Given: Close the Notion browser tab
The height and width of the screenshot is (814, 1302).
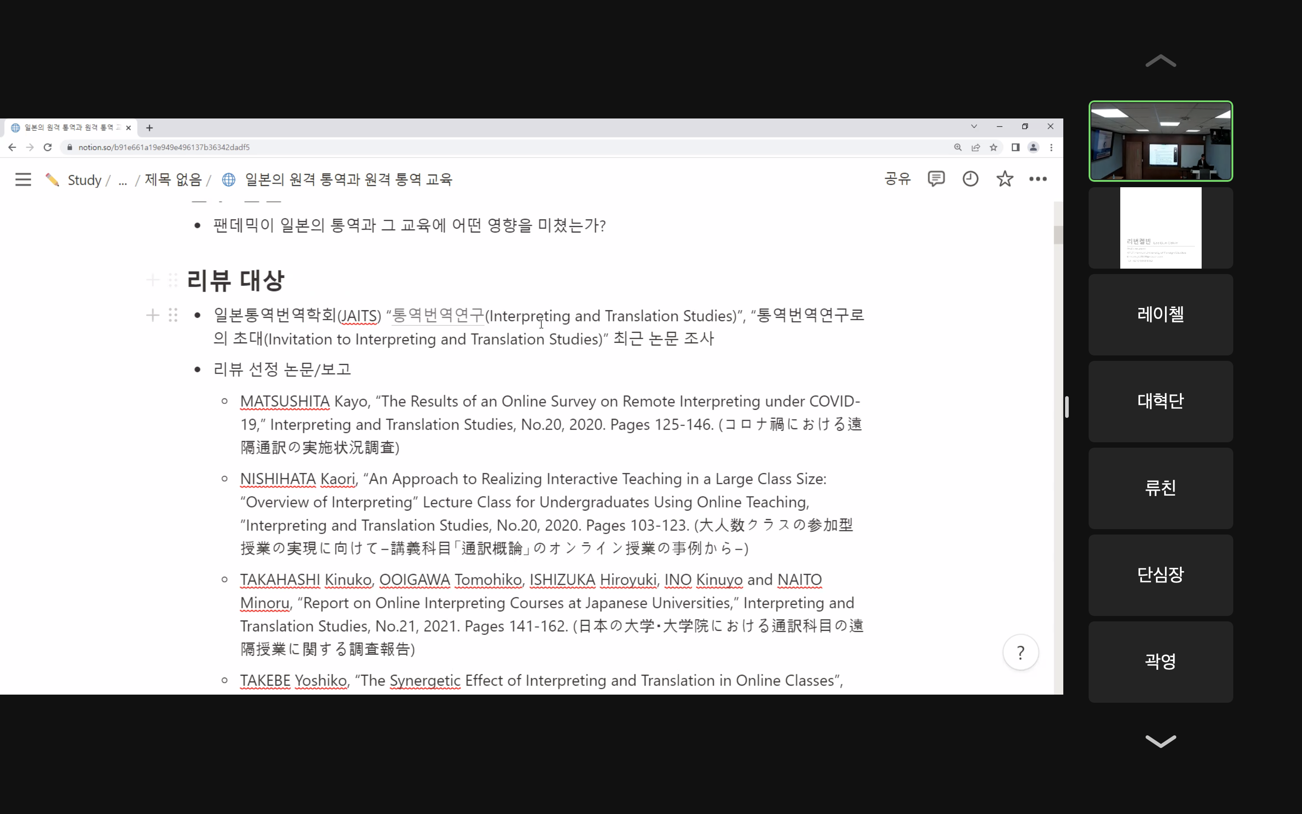Looking at the screenshot, I should coord(128,128).
